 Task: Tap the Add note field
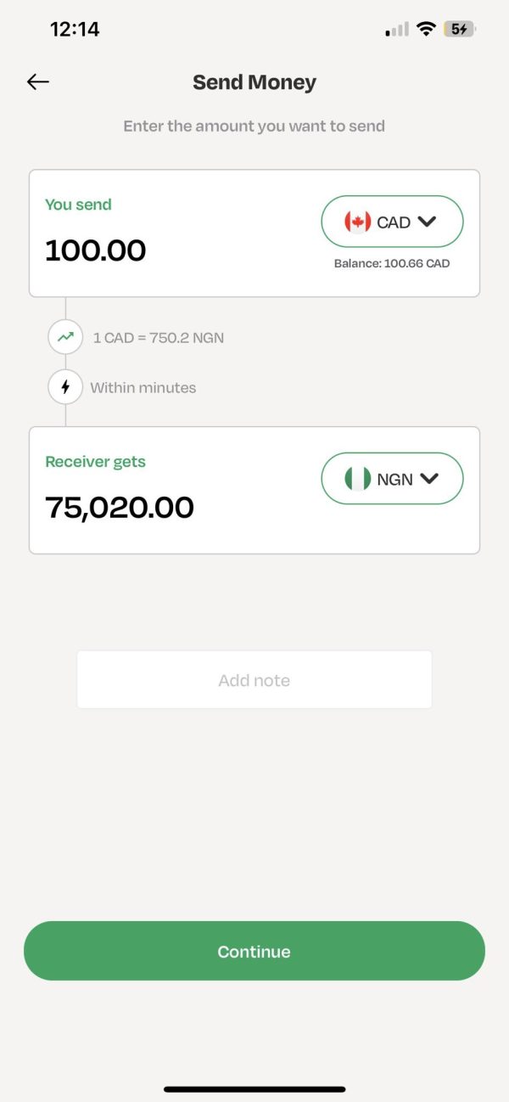(254, 679)
